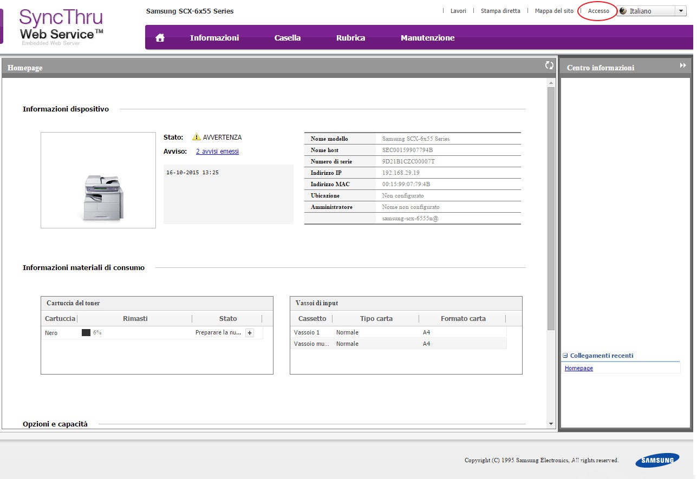Click the samsung-scx-6555n@ email value

point(410,218)
